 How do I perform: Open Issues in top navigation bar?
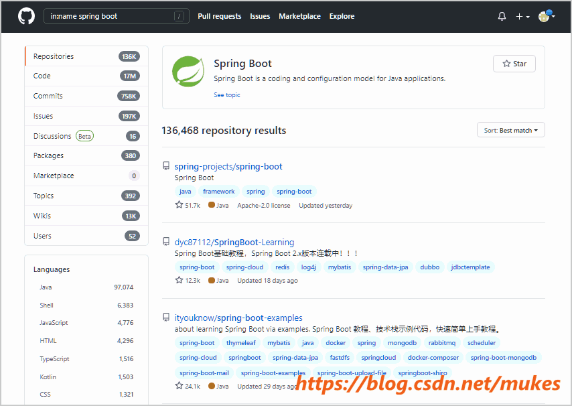(260, 16)
